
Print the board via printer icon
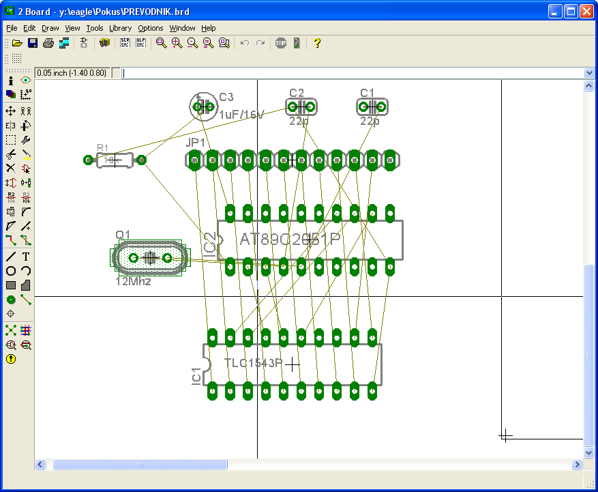[x=48, y=43]
